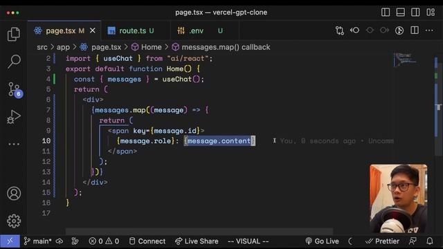Viewport: 443px width, 249px height.
Task: Select app in the breadcrumb
Action: pyautogui.click(x=63, y=47)
